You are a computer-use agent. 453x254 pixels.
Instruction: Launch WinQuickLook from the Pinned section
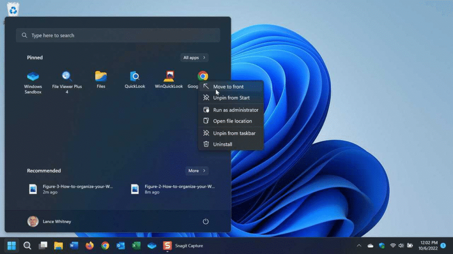169,79
